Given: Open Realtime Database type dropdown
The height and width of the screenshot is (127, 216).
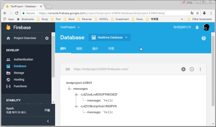Looking at the screenshot, I should 110,37.
